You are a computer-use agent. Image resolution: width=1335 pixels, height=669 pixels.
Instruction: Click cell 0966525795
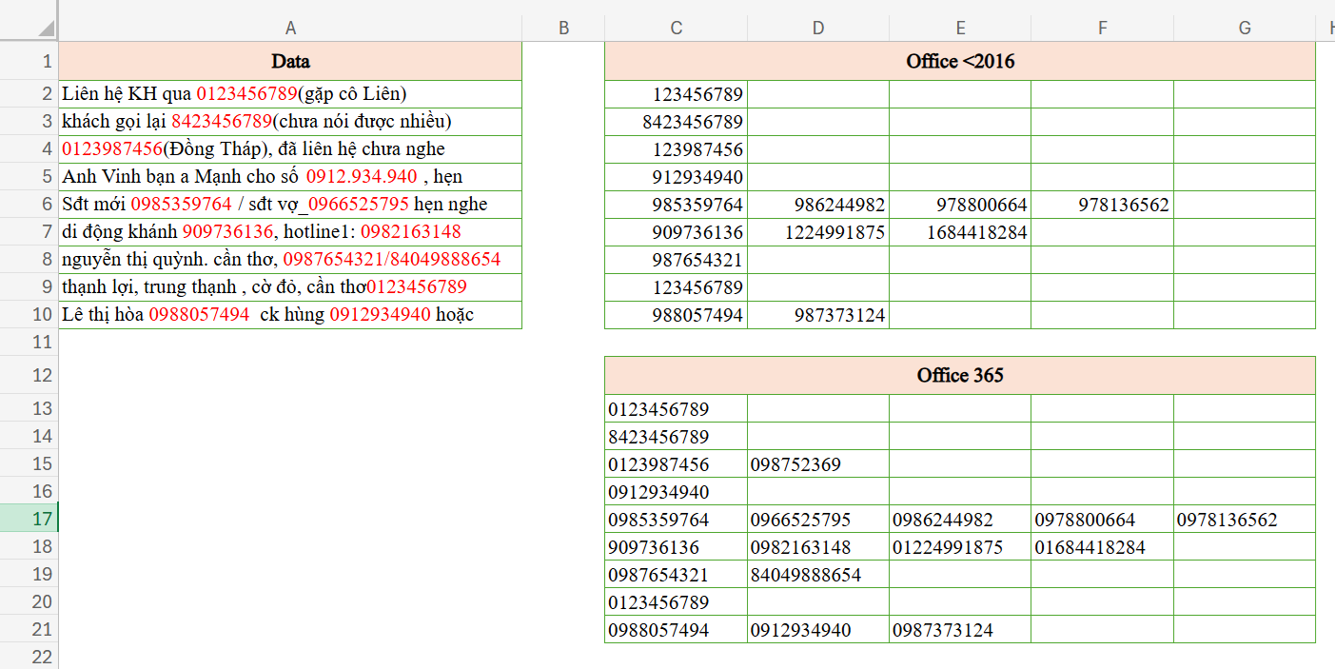[818, 520]
